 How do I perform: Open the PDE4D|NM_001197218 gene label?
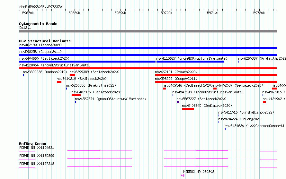click(x=37, y=164)
